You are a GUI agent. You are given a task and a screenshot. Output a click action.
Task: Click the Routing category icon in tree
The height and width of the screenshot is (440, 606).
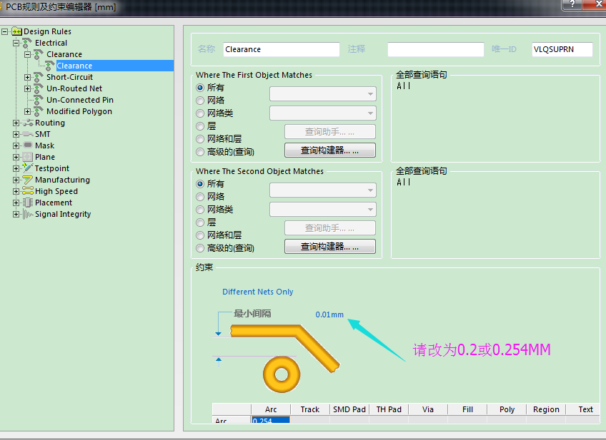click(x=28, y=123)
